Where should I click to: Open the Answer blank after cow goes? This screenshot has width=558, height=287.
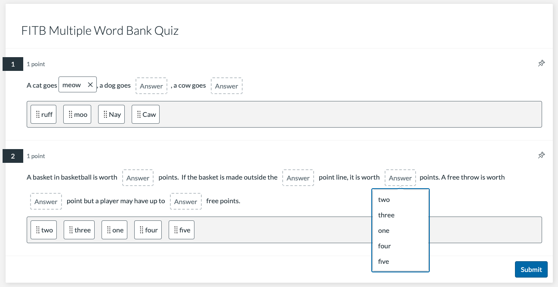226,86
